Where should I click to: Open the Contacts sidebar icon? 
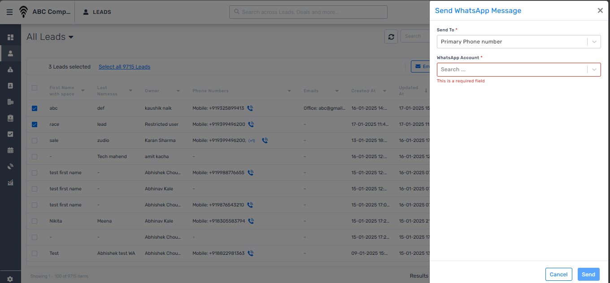[11, 86]
